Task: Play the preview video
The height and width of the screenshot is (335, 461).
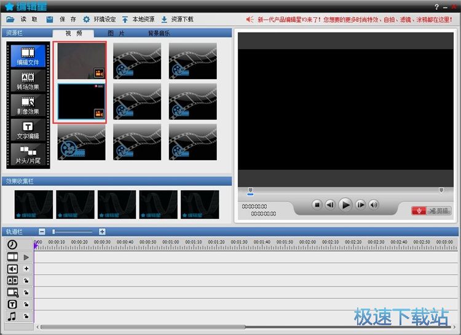Action: click(345, 205)
